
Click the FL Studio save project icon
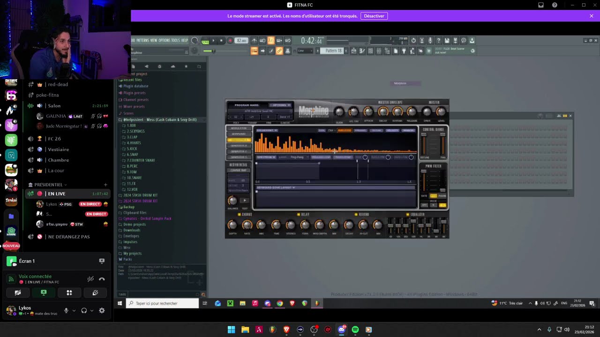pos(447,41)
